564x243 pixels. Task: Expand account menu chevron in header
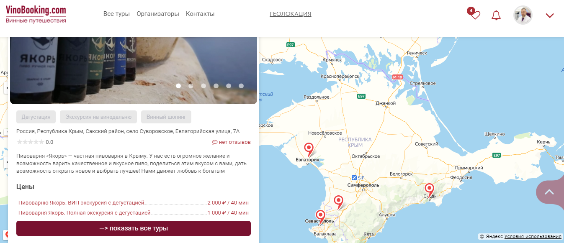tap(550, 15)
